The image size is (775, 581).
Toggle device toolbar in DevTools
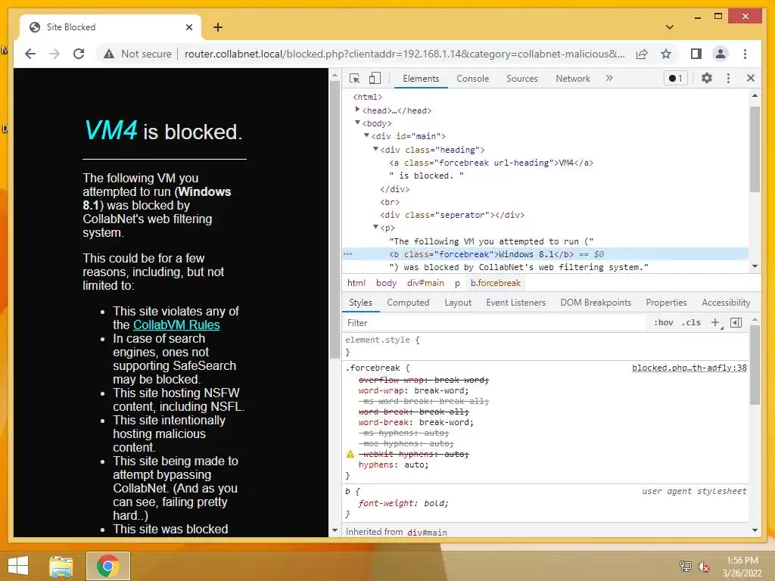[x=375, y=78]
